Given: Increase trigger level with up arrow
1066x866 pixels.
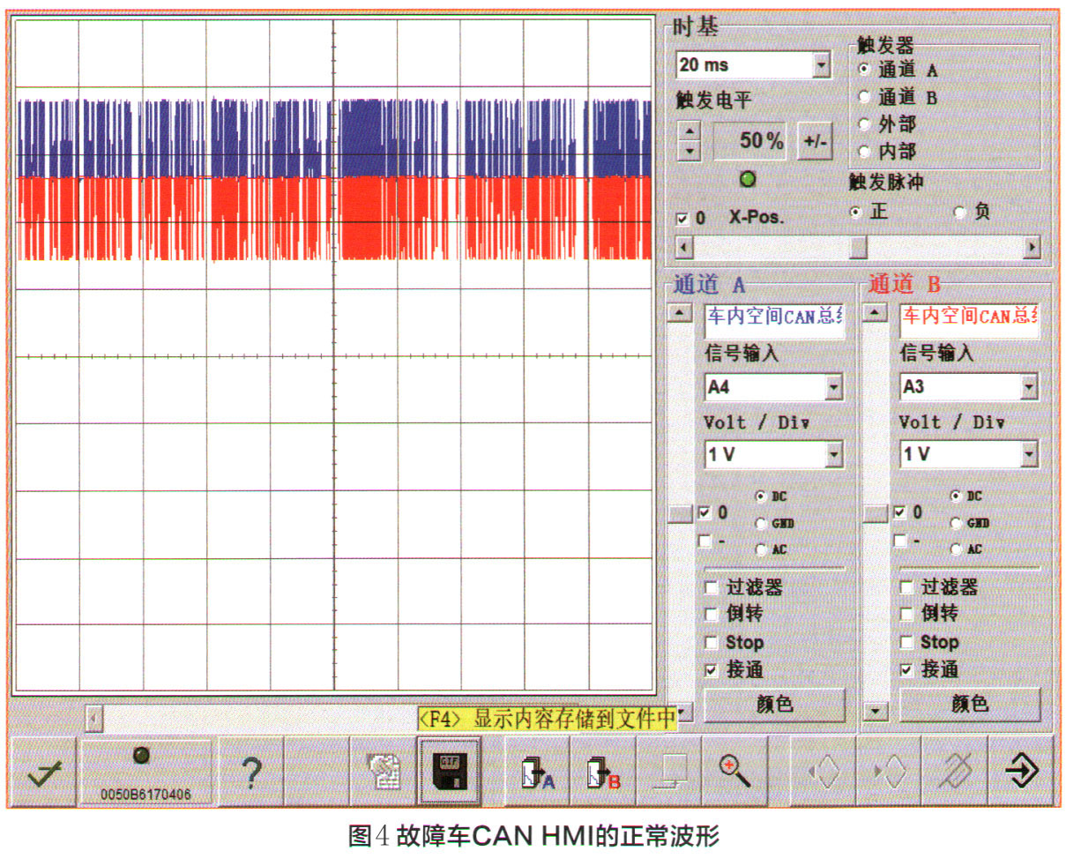Looking at the screenshot, I should coord(689,131).
